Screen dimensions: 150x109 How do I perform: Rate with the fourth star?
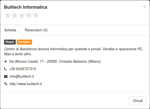29,15
